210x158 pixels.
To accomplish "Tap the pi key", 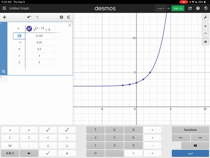I will pyautogui.click(x=67, y=153).
